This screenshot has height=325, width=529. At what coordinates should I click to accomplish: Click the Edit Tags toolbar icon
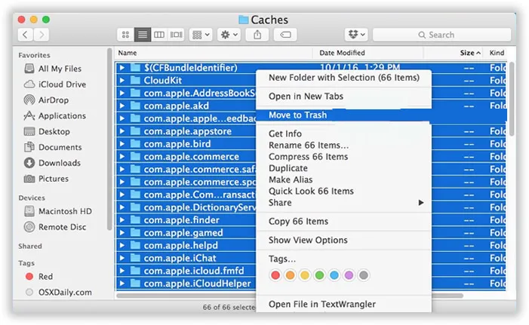tap(285, 35)
